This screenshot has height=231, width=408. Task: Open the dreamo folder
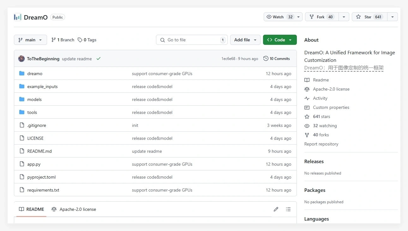pyautogui.click(x=35, y=74)
